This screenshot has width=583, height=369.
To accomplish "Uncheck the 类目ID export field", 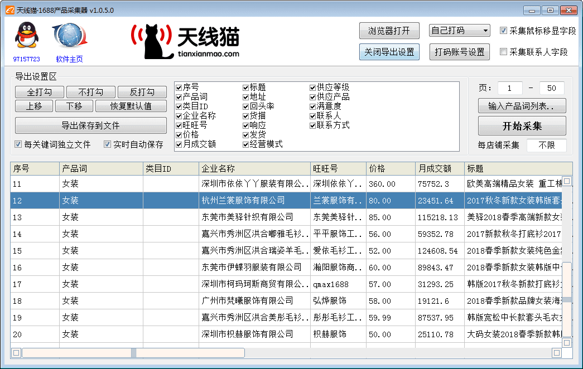I will (179, 106).
